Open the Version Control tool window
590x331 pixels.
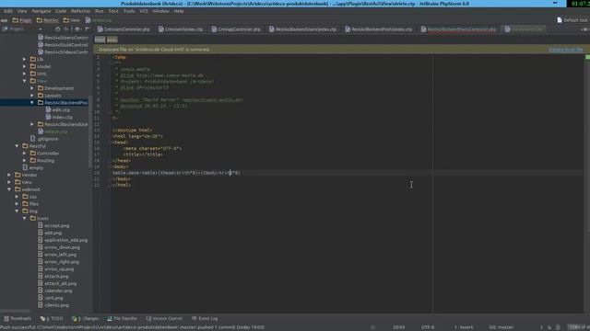[x=164, y=319]
